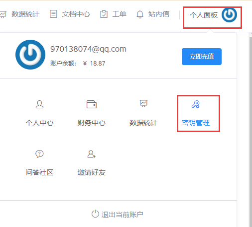Image resolution: width=252 pixels, height=227 pixels.
Task: Click the 站内信 bell icon
Action: click(140, 14)
